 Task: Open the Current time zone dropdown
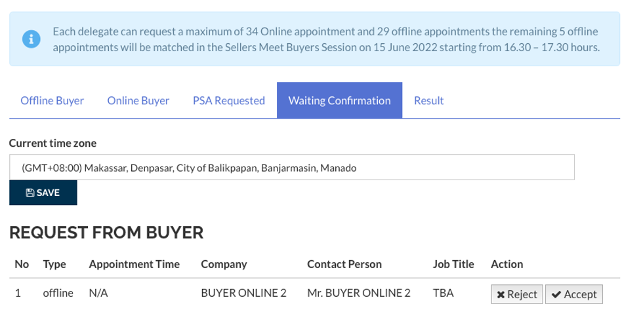pyautogui.click(x=292, y=167)
